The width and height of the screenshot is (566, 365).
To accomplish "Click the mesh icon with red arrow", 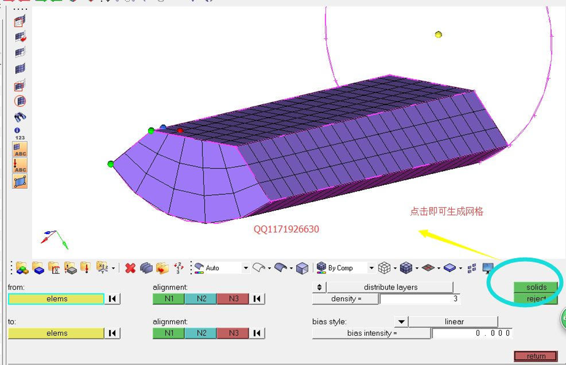I will click(20, 37).
